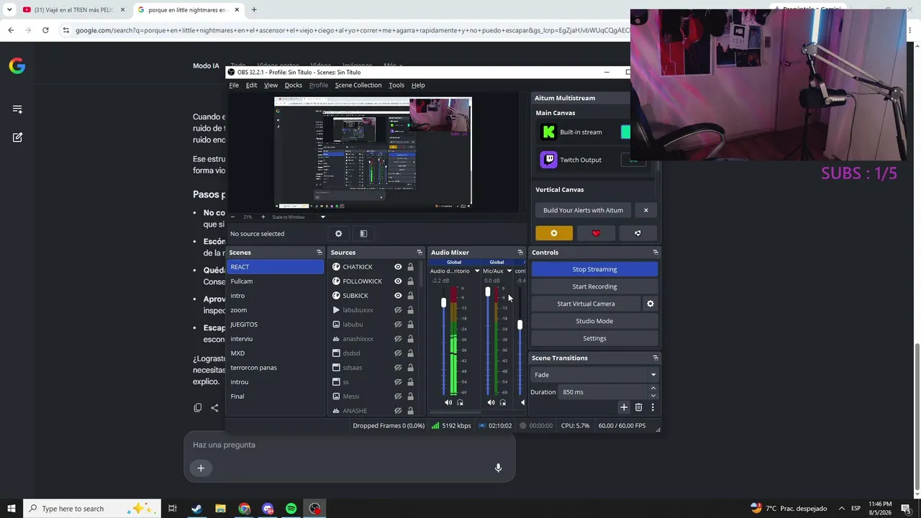Click the Aitum logo button beside the heart
Viewport: 921px width, 518px height.
click(x=638, y=233)
